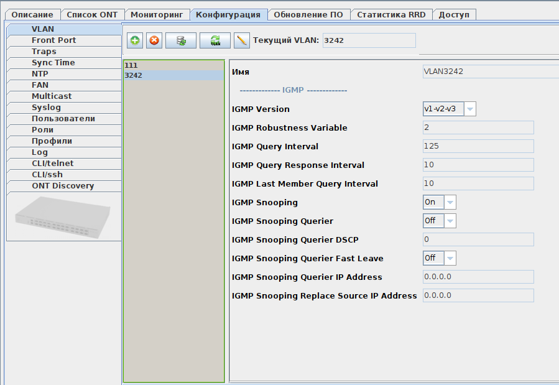Screen dimensions: 559x385
Task: Click the IGMP Robustness Variable field
Action: [478, 128]
